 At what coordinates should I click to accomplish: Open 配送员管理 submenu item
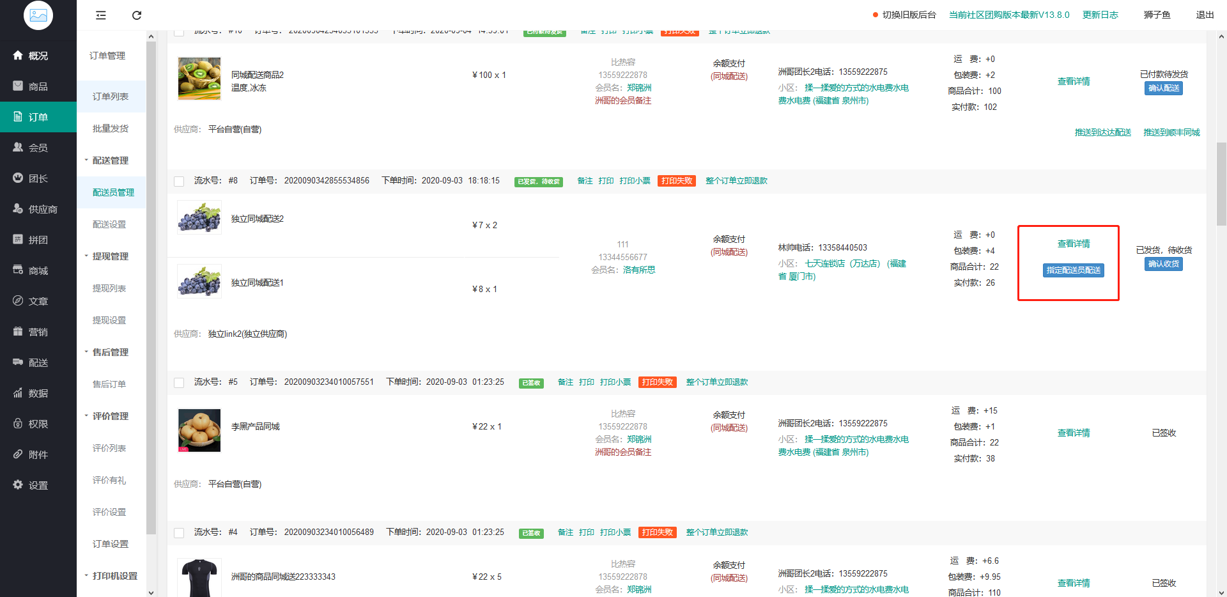[111, 192]
